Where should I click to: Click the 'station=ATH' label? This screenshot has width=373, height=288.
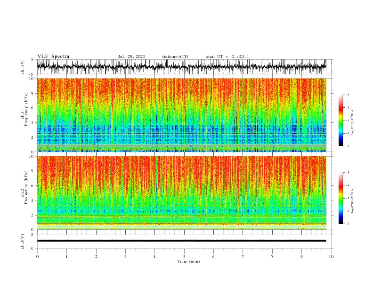point(175,56)
